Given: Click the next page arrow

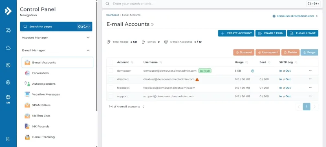Looking at the screenshot, I should [x=314, y=107].
